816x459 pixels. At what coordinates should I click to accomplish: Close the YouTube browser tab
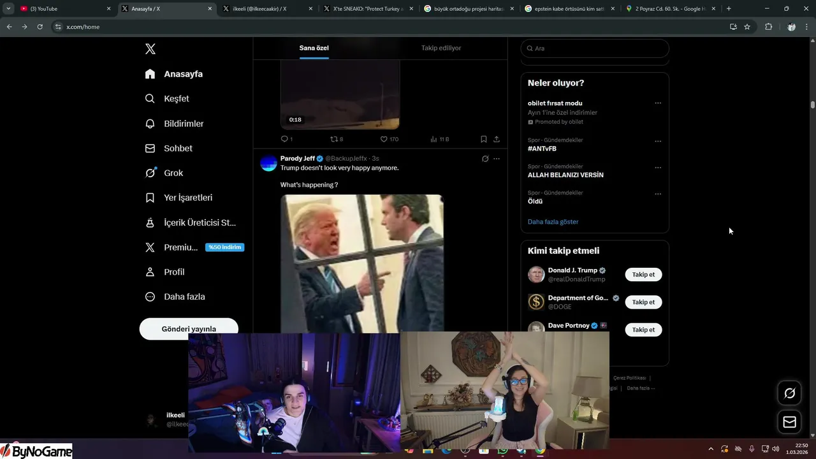coord(108,9)
